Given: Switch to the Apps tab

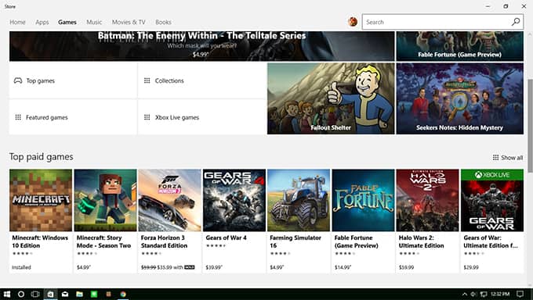Looking at the screenshot, I should click(42, 22).
